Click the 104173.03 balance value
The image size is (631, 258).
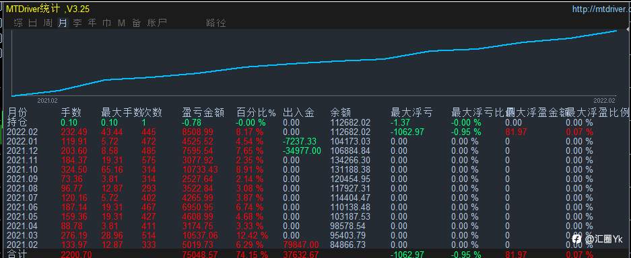(350, 141)
